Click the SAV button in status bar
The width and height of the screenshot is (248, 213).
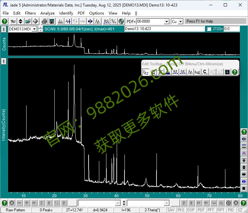(x=171, y=210)
